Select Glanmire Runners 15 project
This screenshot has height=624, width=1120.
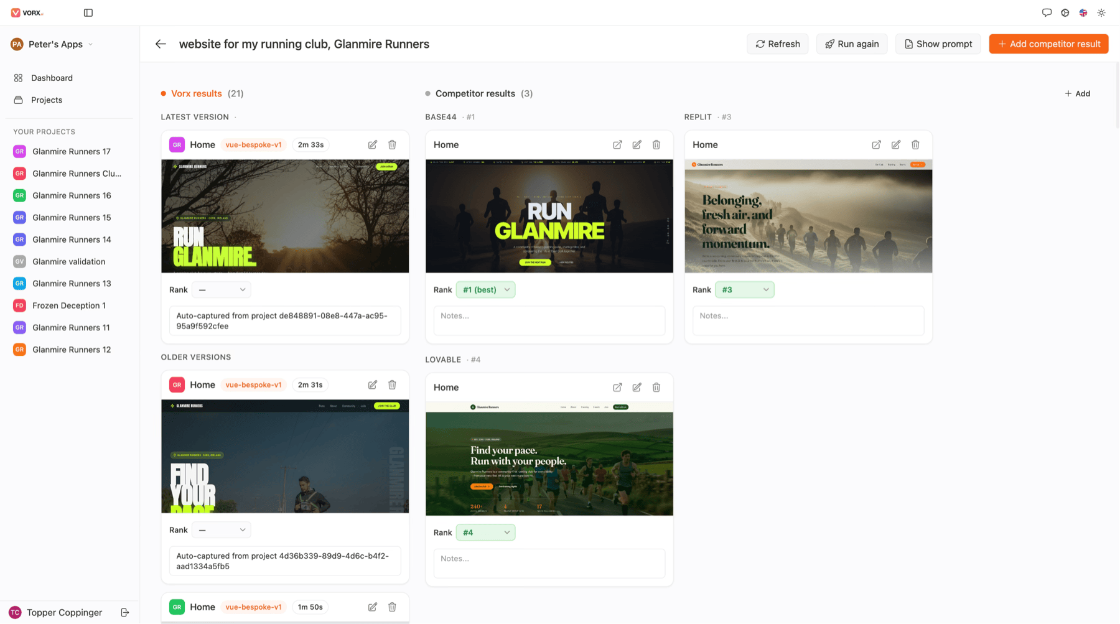point(72,218)
